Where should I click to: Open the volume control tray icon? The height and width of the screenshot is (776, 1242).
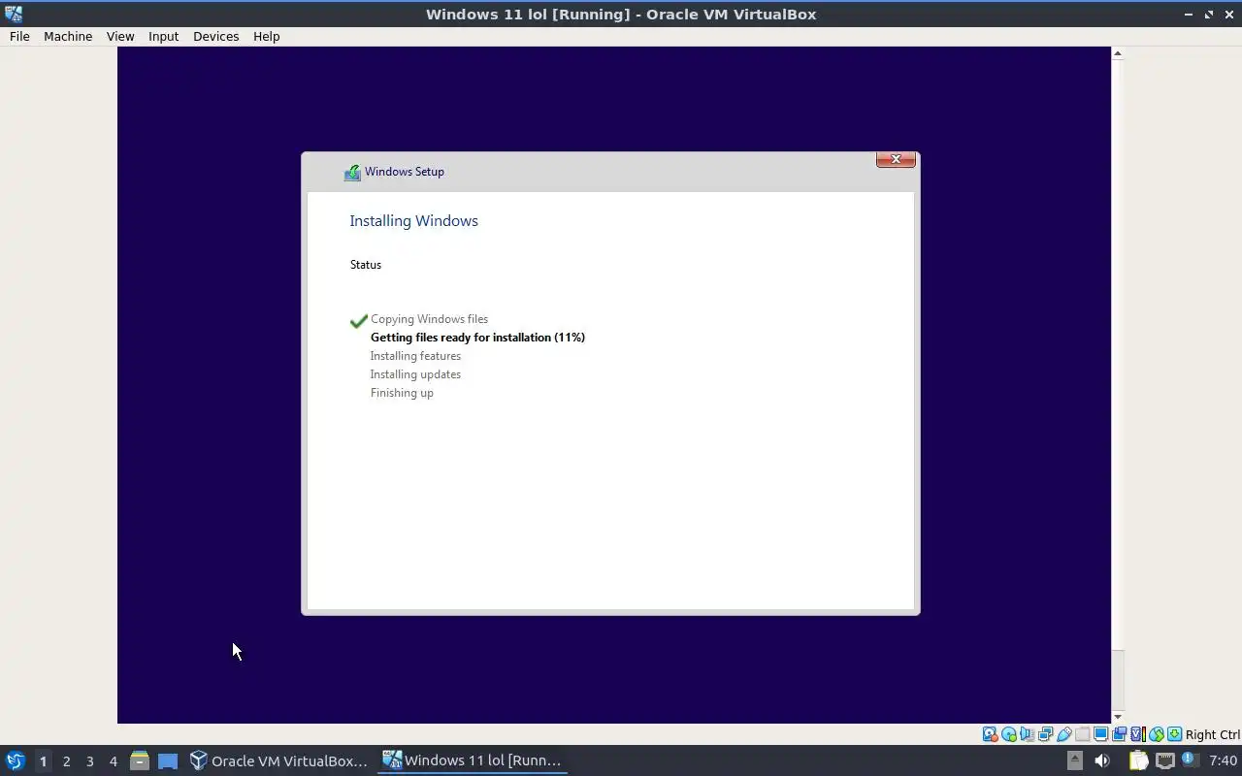coord(1102,760)
